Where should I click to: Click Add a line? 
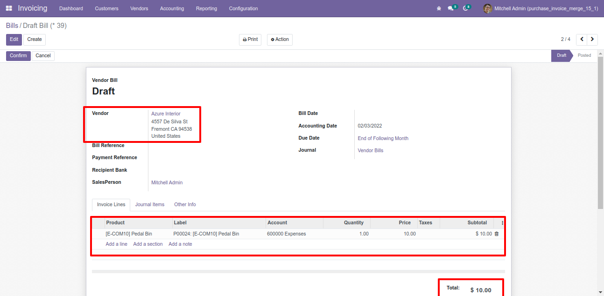(116, 244)
